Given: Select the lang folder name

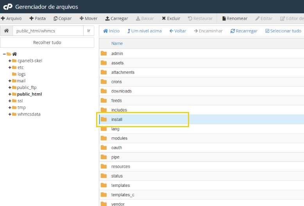Looking at the screenshot, I should (x=115, y=129).
